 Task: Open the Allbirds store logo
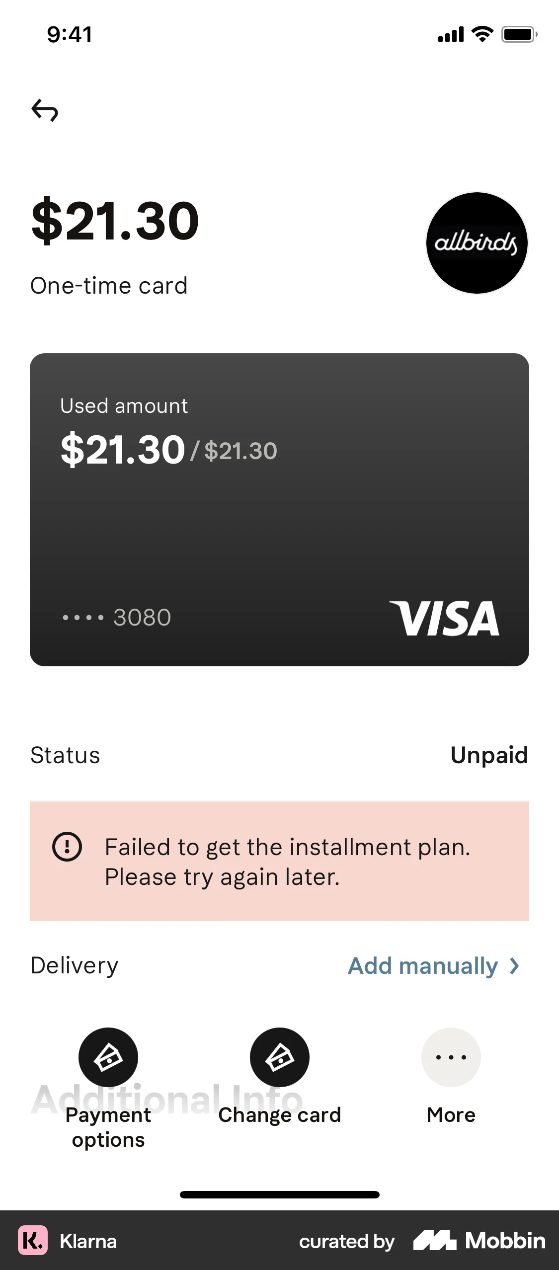pos(476,242)
